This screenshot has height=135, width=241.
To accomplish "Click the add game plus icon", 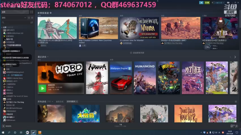I will (x=3, y=126).
